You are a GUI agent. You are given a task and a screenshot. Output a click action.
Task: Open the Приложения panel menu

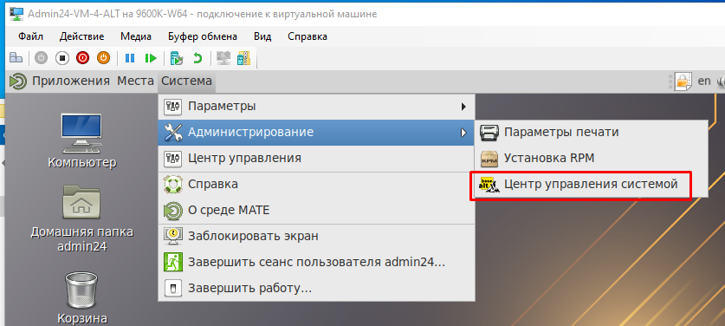tap(71, 81)
